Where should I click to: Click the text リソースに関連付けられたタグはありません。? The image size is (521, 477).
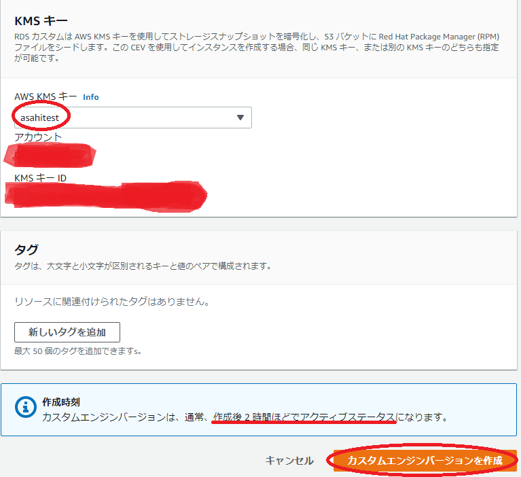pos(112,302)
